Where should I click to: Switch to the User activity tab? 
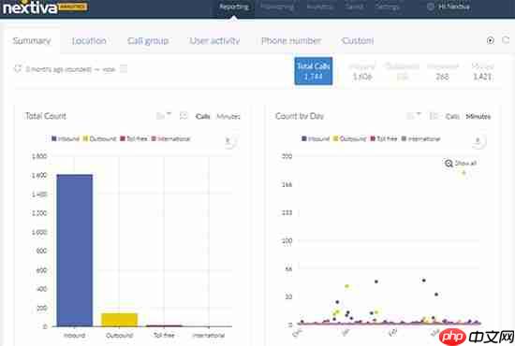(x=214, y=40)
